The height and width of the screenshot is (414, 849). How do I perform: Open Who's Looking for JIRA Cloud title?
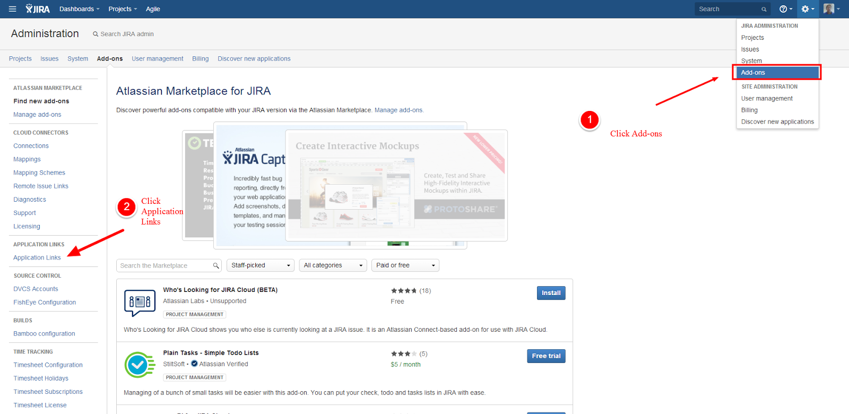click(x=220, y=290)
